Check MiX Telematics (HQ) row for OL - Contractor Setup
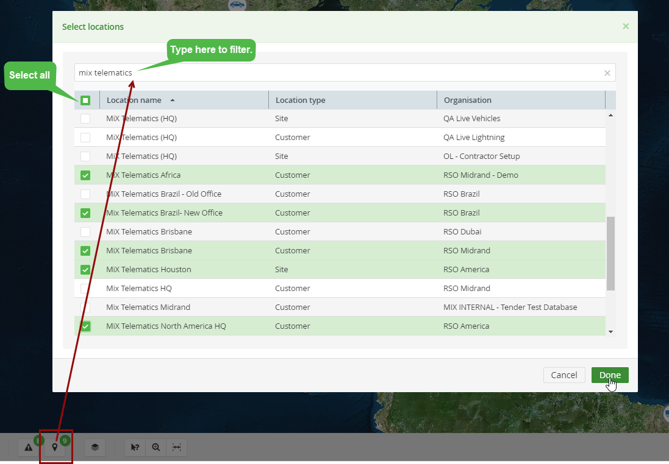669x464 pixels. coord(85,156)
